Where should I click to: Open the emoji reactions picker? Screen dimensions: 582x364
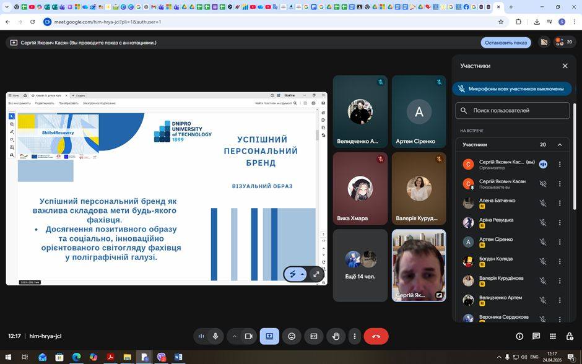click(x=292, y=336)
